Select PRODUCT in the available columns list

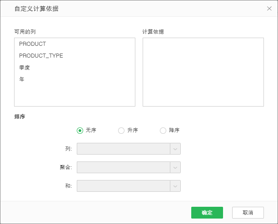[x=32, y=44]
